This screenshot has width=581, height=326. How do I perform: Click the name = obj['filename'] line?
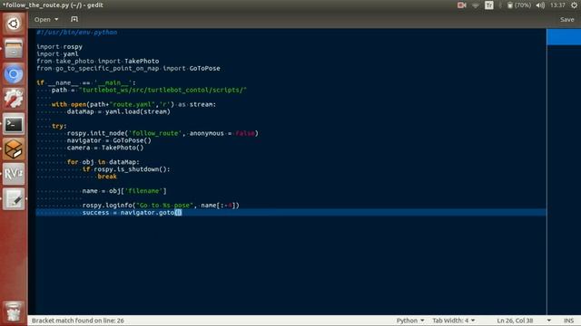(x=124, y=191)
